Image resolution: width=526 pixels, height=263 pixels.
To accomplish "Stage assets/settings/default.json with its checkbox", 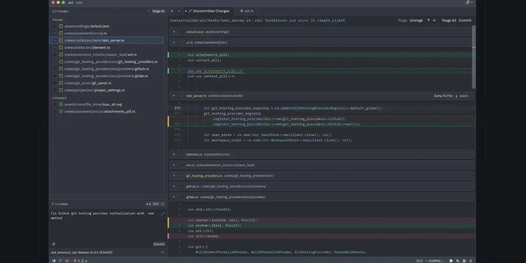I will pos(55,26).
